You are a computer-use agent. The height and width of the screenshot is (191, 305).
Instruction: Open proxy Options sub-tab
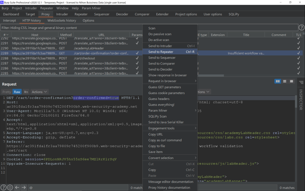pos(88,20)
